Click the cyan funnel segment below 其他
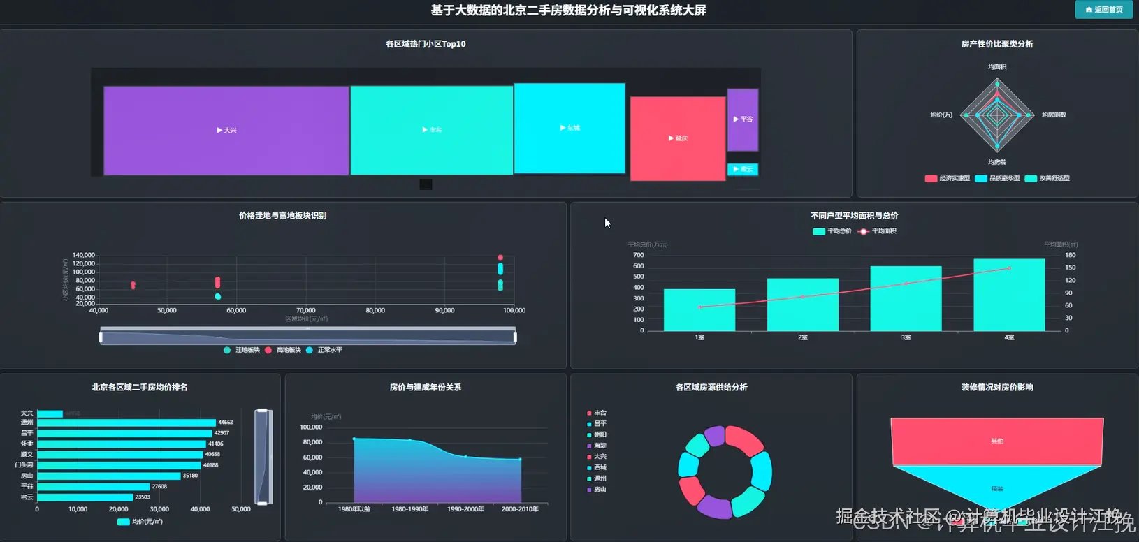 click(x=997, y=488)
